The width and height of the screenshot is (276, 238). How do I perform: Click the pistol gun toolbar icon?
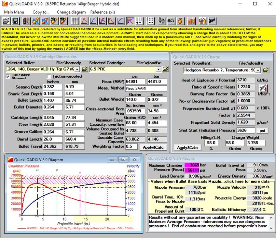tap(212, 21)
